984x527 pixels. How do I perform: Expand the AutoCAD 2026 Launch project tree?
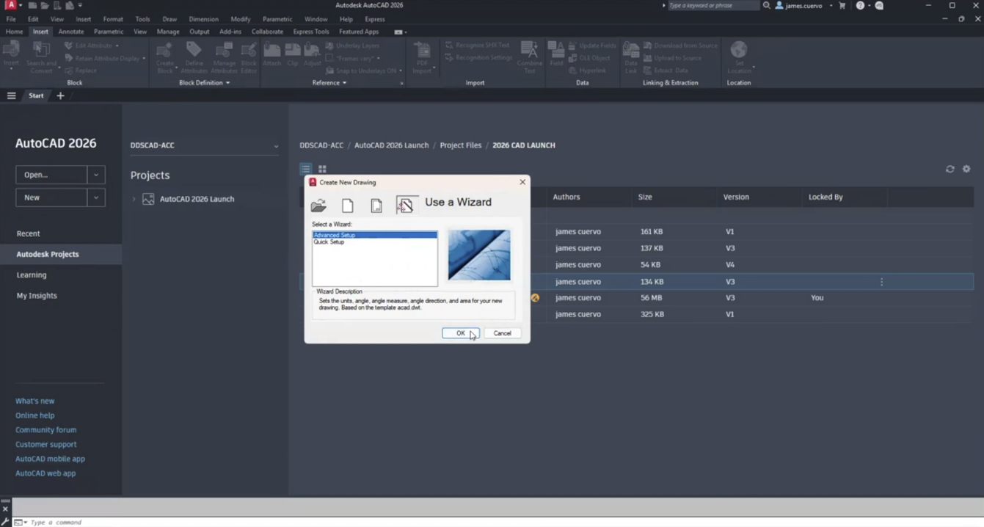134,199
